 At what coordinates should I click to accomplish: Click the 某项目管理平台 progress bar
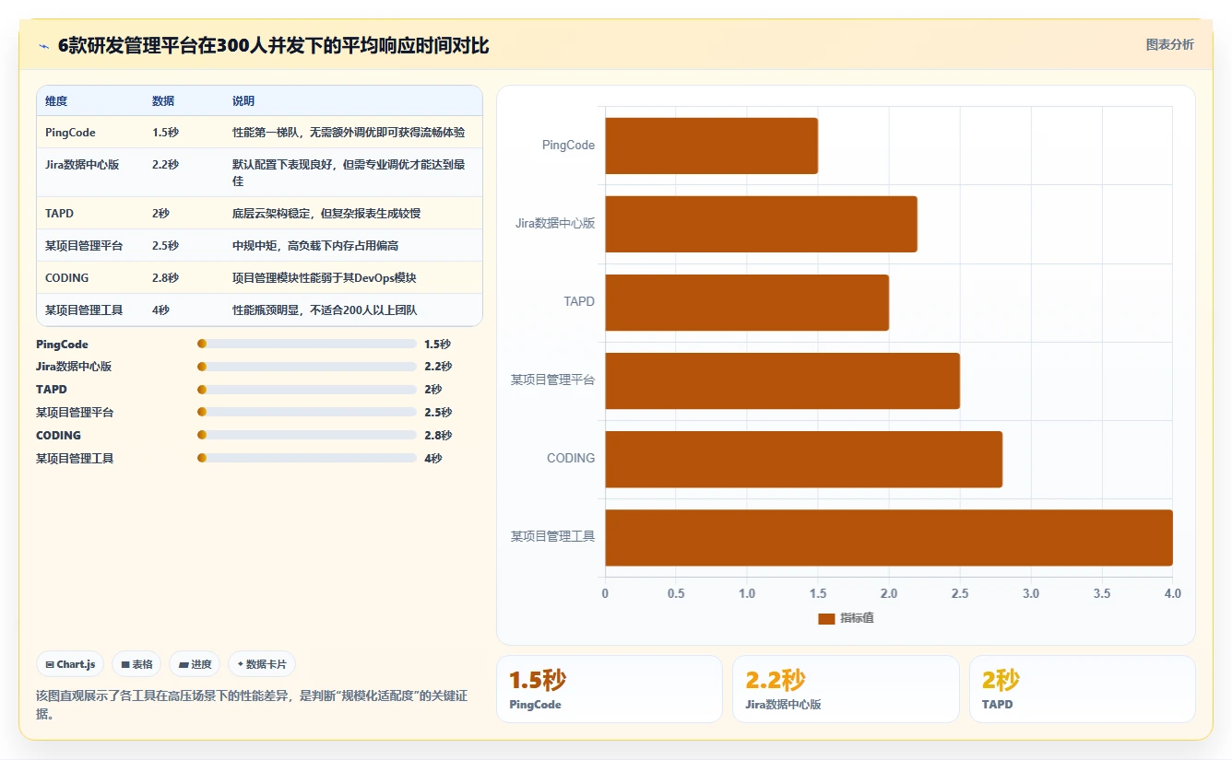coord(307,412)
